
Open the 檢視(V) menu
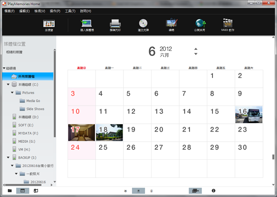pos(39,11)
